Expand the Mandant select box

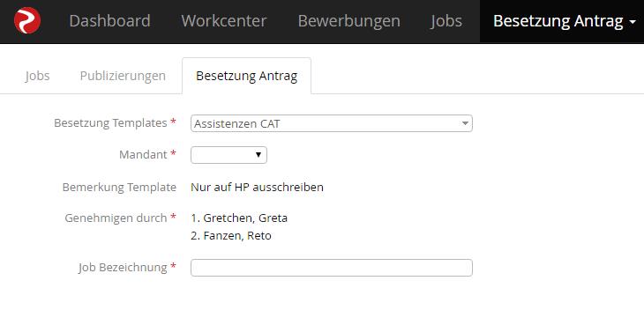click(228, 155)
